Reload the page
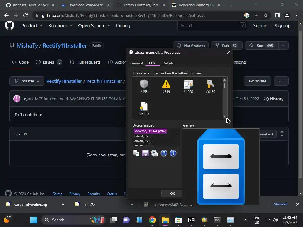 25,15
